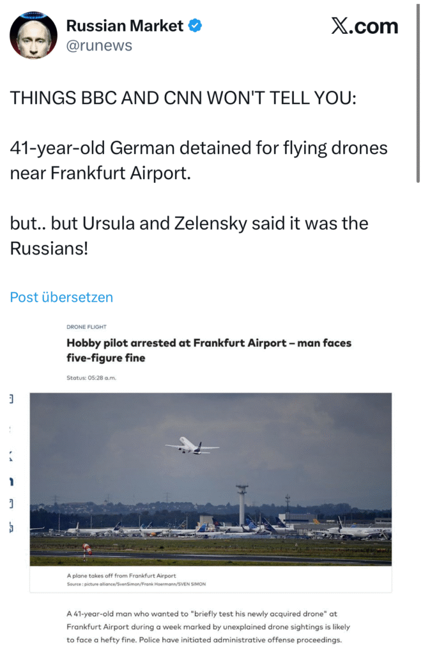Image resolution: width=423 pixels, height=655 pixels.
Task: Click the vertical scrollbar on the right edge
Action: [x=418, y=96]
